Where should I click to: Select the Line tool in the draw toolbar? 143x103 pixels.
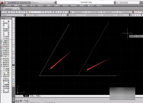coord(13,19)
